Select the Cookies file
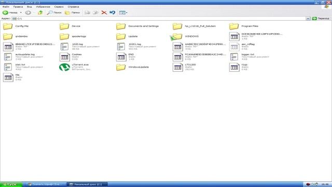 tap(71, 57)
